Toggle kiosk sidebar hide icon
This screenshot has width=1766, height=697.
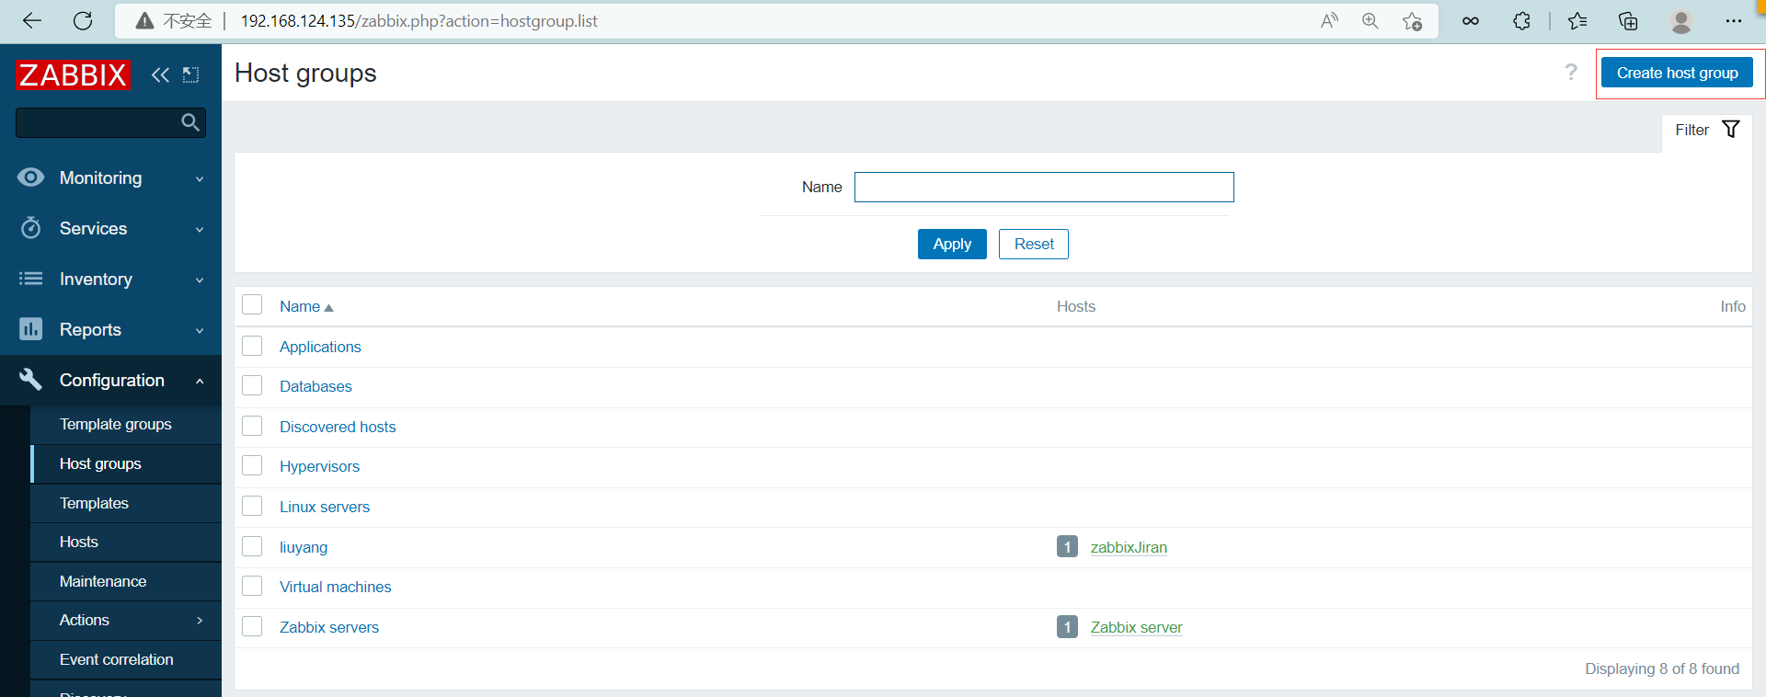(190, 74)
